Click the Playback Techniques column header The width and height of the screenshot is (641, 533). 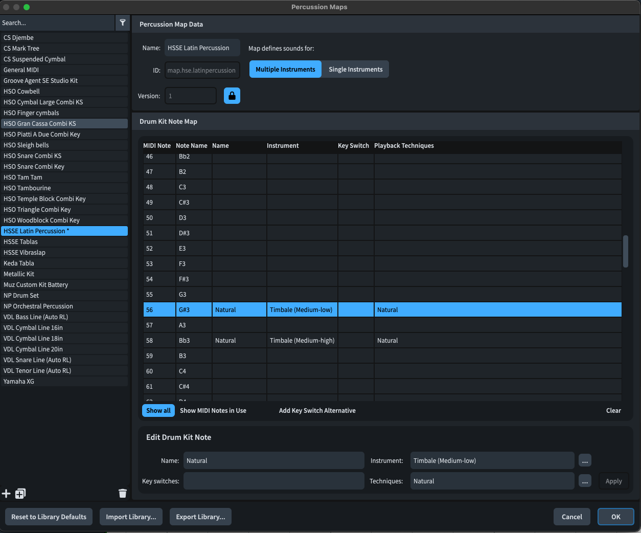pyautogui.click(x=404, y=145)
